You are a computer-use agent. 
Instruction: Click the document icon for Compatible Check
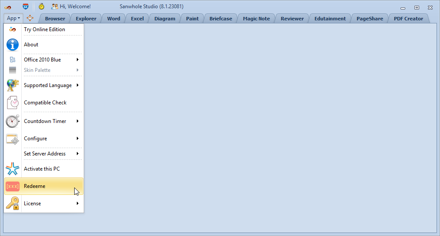13,103
